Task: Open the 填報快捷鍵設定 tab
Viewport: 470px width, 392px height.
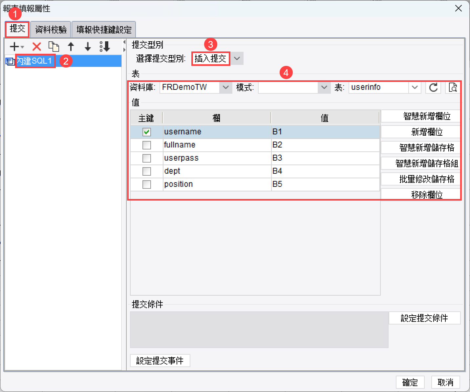Action: pyautogui.click(x=104, y=29)
